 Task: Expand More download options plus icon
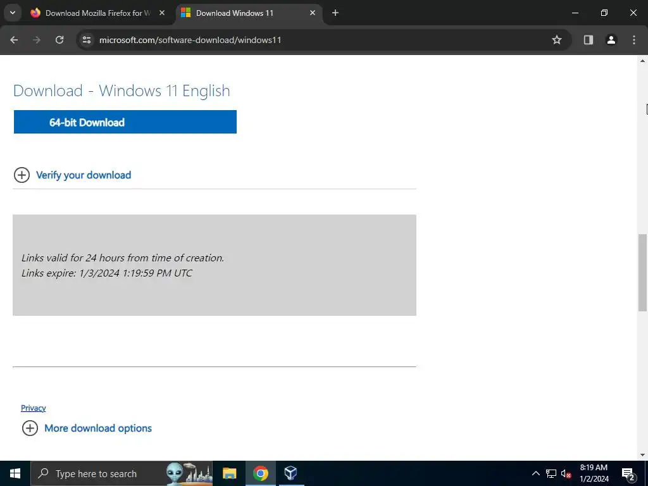pyautogui.click(x=30, y=428)
